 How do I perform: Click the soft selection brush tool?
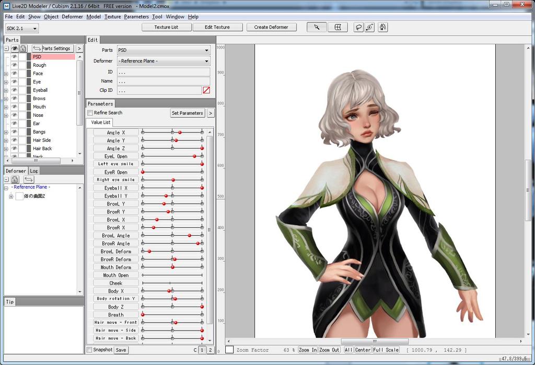370,27
